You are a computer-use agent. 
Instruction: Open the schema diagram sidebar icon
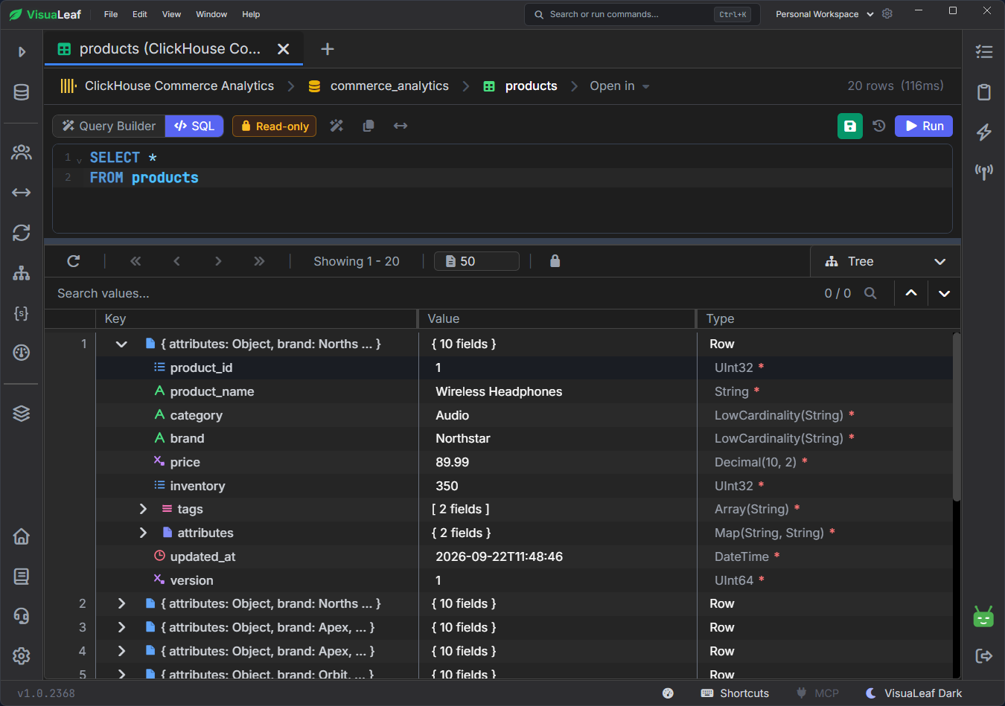(x=22, y=273)
